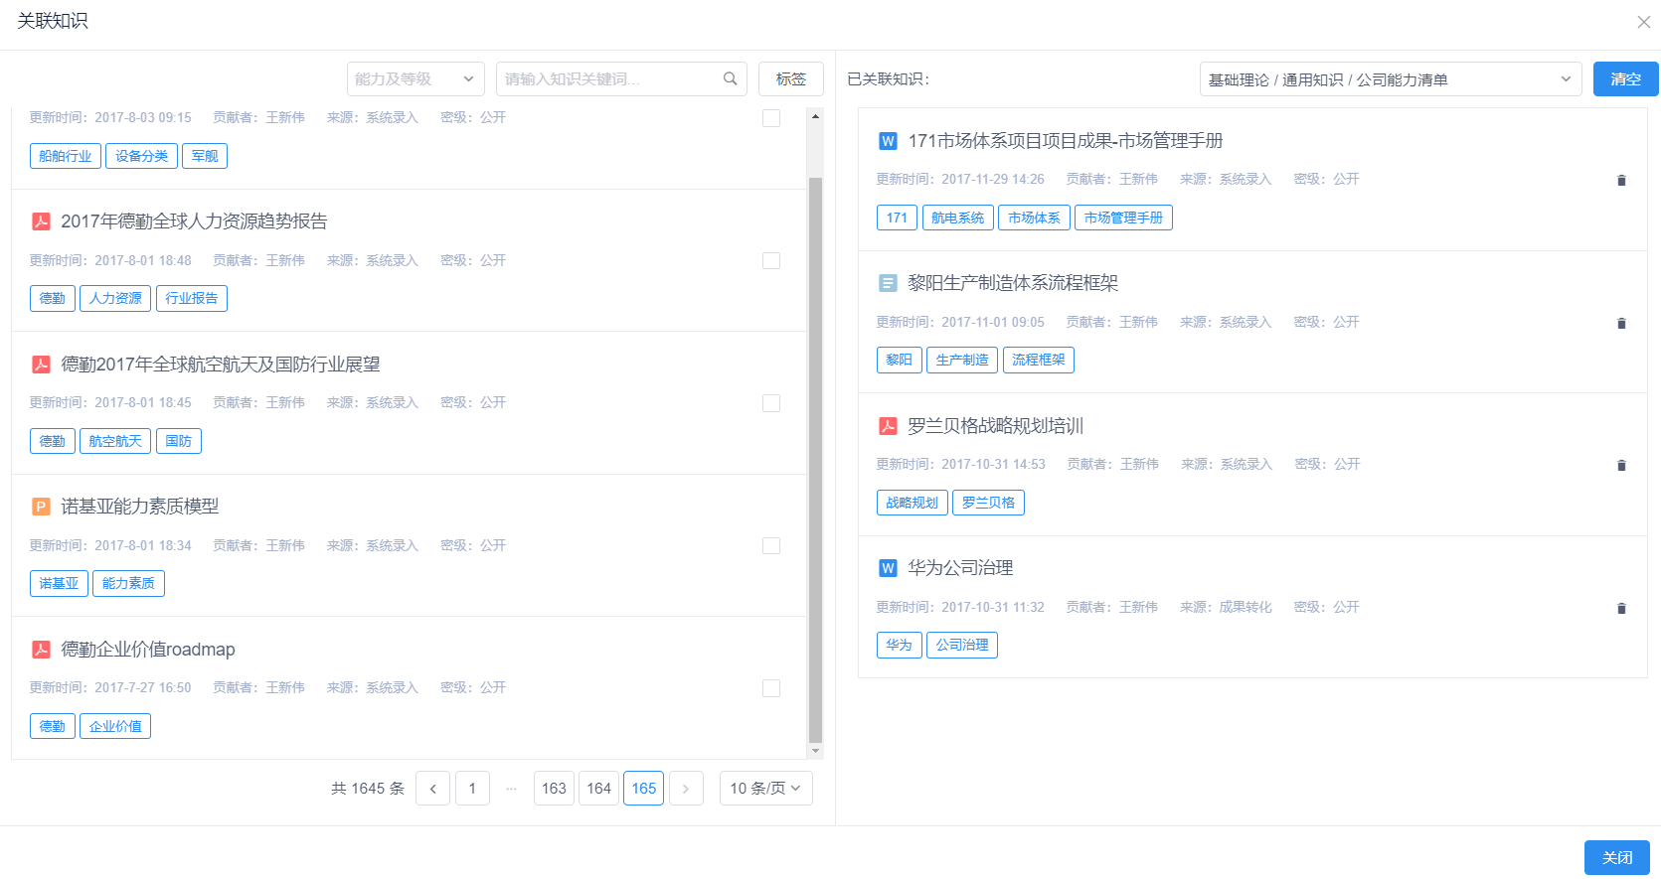Click the 能力素质 tag
The image size is (1661, 879).
[x=128, y=583]
